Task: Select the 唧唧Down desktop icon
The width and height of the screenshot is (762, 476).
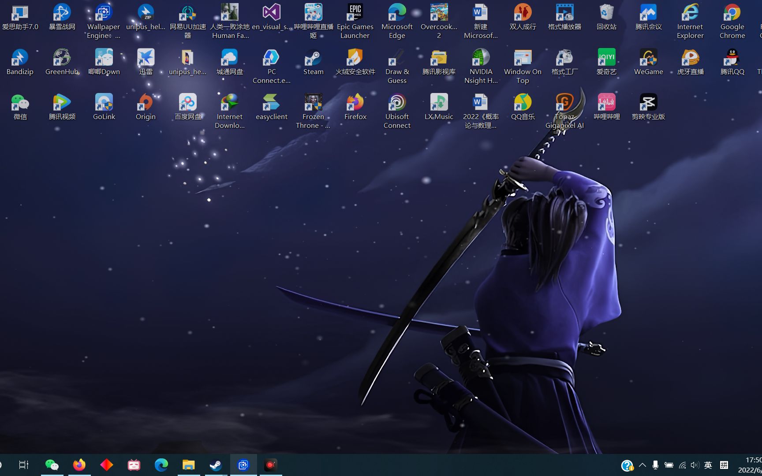Action: point(104,63)
